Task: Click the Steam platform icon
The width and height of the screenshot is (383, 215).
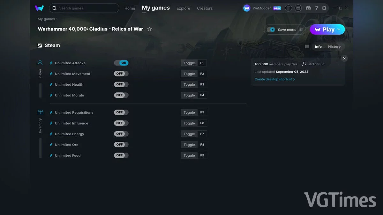Action: coord(40,46)
